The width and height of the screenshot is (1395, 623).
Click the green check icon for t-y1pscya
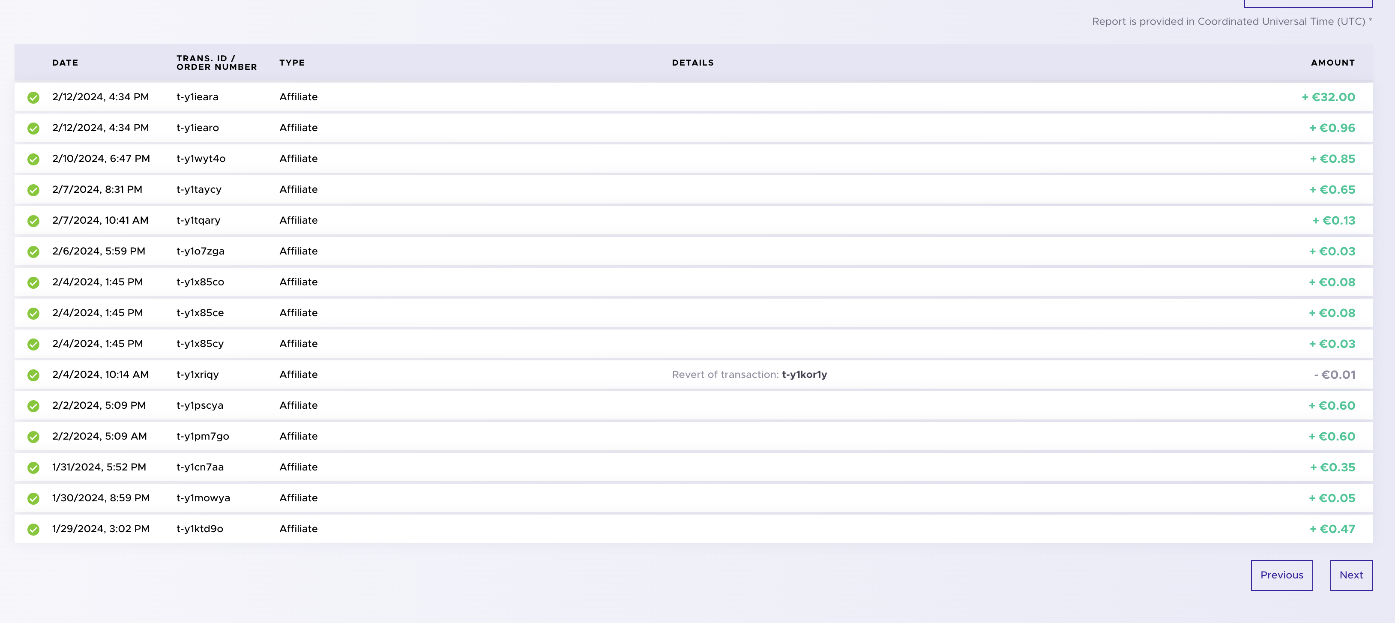pyautogui.click(x=33, y=406)
